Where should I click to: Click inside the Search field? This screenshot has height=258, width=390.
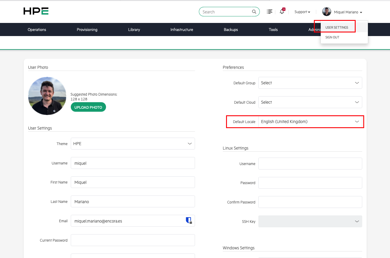227,12
